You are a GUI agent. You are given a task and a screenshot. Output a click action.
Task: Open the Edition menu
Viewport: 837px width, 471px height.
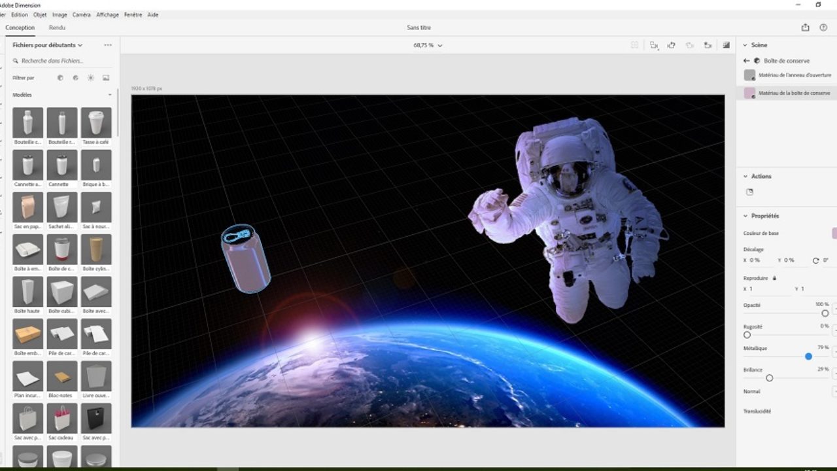click(20, 14)
